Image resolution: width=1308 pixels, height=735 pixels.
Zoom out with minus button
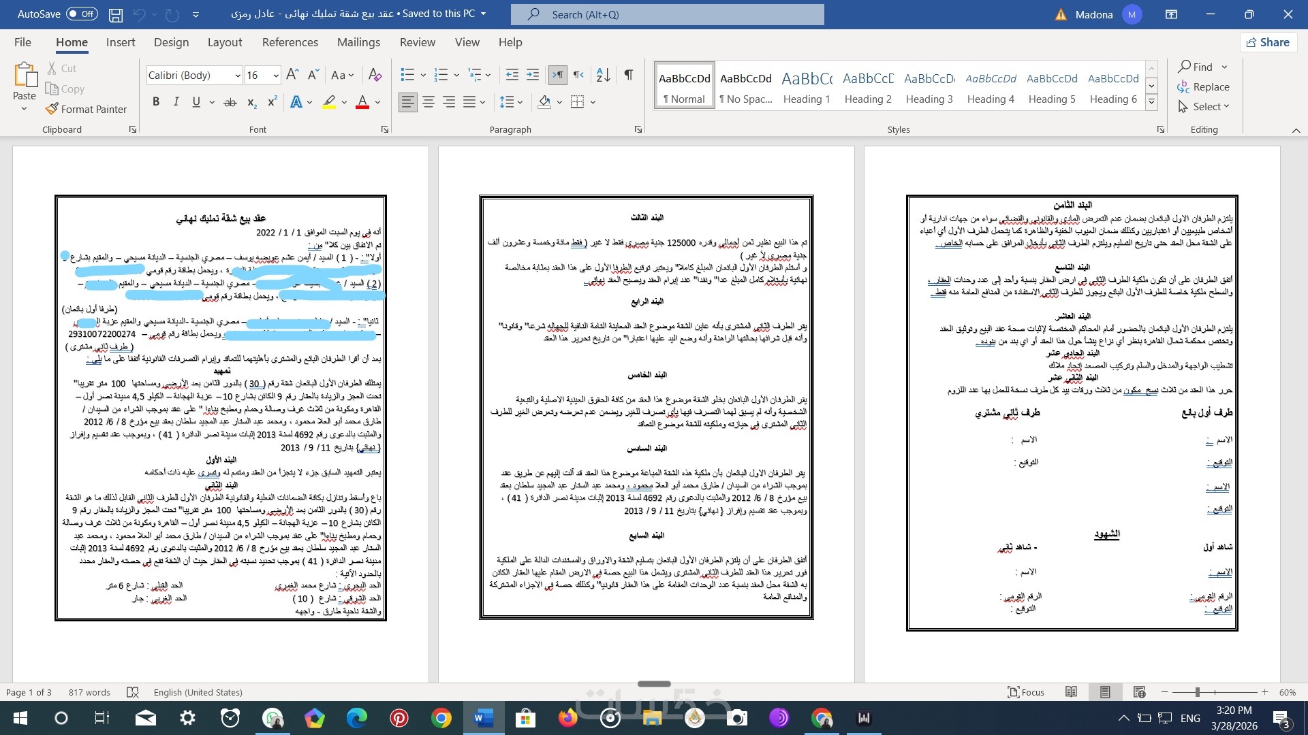coord(1164,692)
